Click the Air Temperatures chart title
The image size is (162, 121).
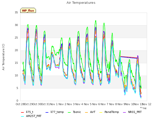pyautogui.click(x=81, y=3)
